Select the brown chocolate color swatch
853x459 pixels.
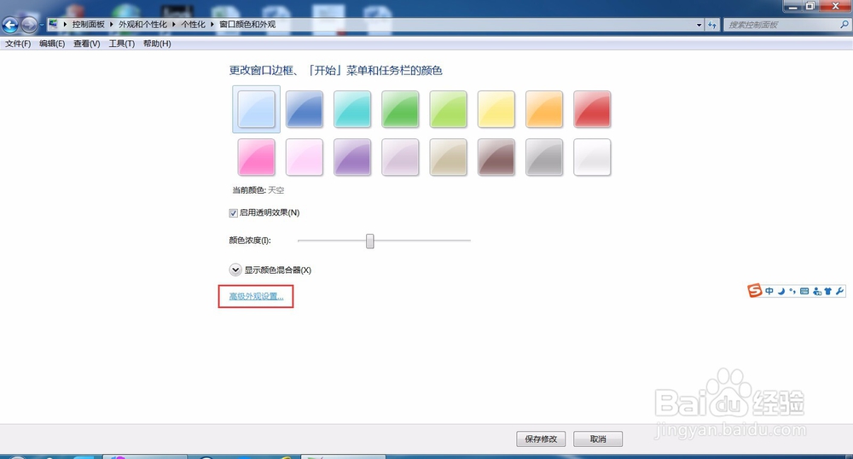496,157
